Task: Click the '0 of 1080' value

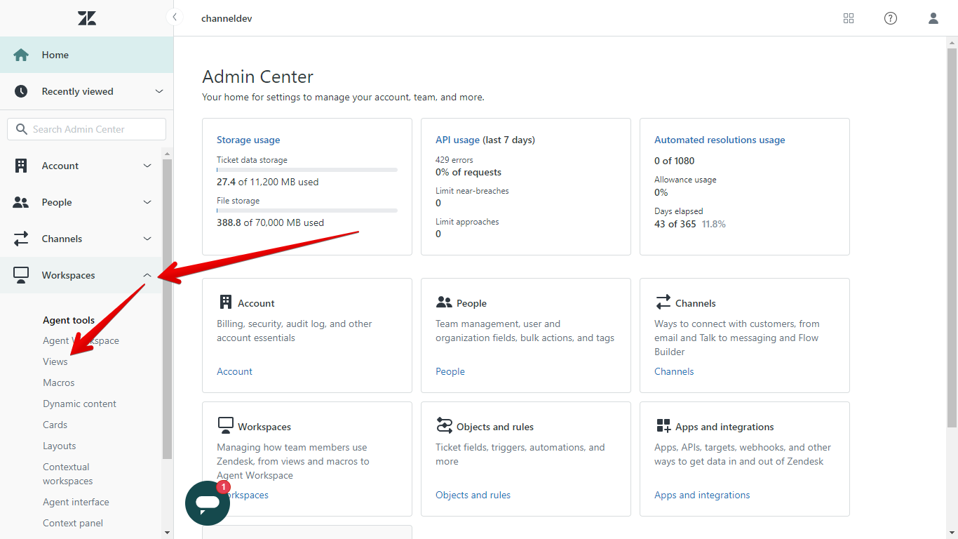Action: (x=675, y=161)
